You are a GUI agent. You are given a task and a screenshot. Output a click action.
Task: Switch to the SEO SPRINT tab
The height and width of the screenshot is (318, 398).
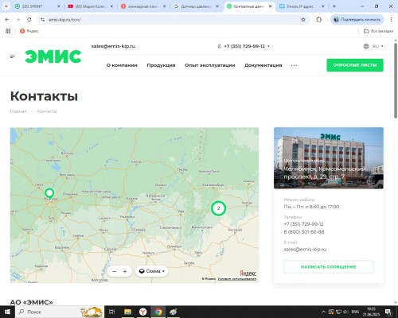[x=37, y=6]
